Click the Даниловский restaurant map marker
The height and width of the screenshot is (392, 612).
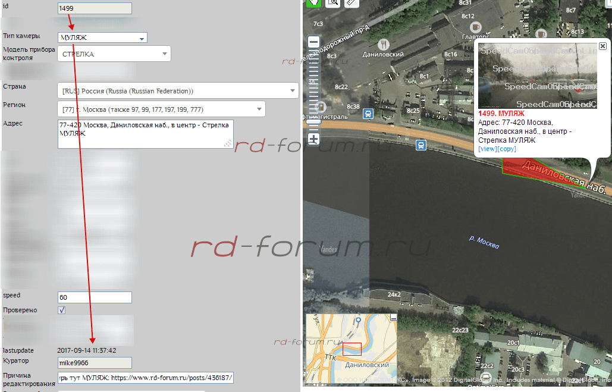385,44
